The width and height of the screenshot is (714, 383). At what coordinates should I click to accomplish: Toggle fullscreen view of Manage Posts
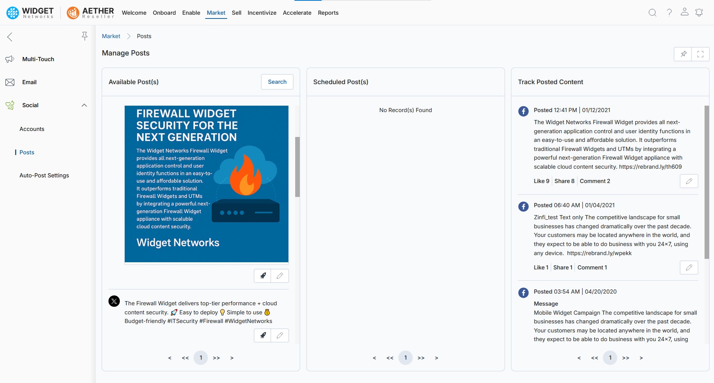click(700, 54)
